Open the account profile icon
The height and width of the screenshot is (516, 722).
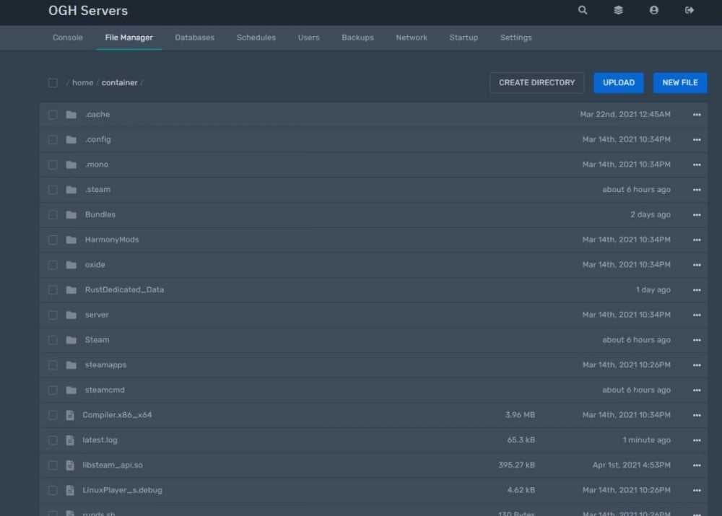[x=654, y=10]
